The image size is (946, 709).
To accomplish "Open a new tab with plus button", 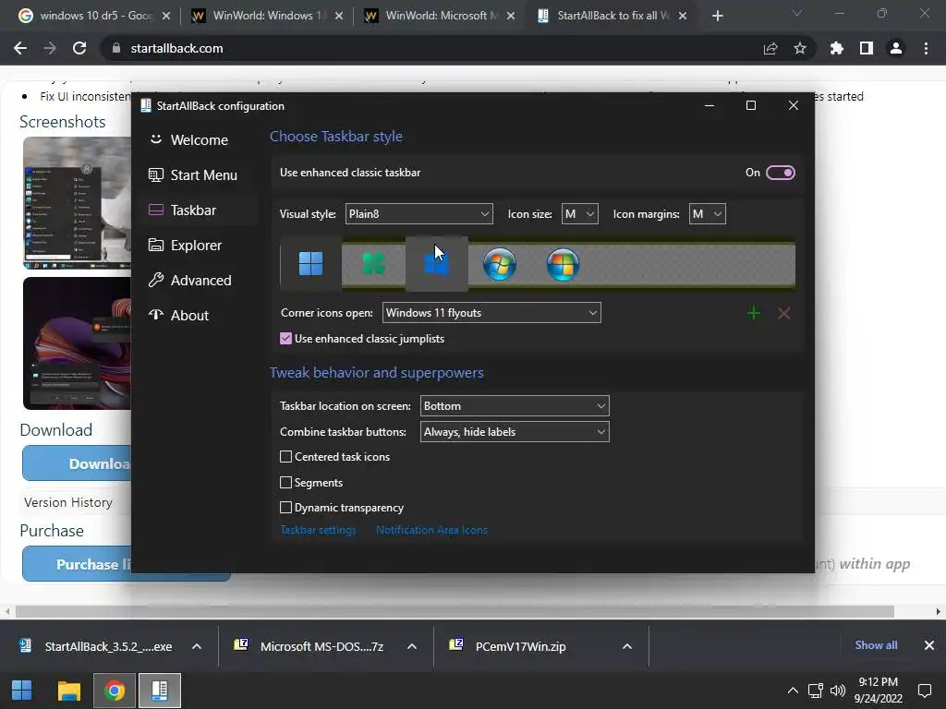I will (x=717, y=16).
